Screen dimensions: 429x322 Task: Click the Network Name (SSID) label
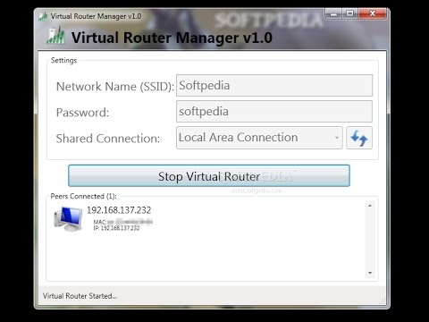pos(115,87)
